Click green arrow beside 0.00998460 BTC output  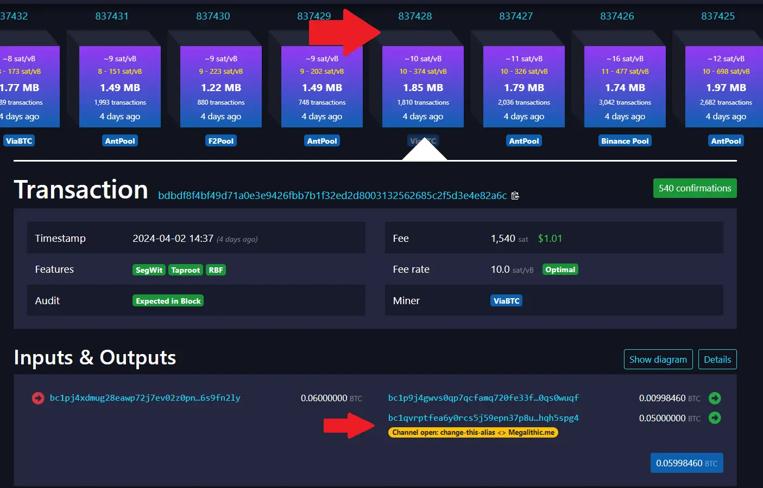[715, 398]
